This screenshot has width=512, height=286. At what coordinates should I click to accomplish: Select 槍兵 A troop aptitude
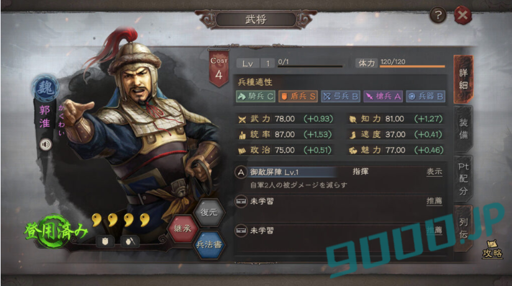[383, 96]
